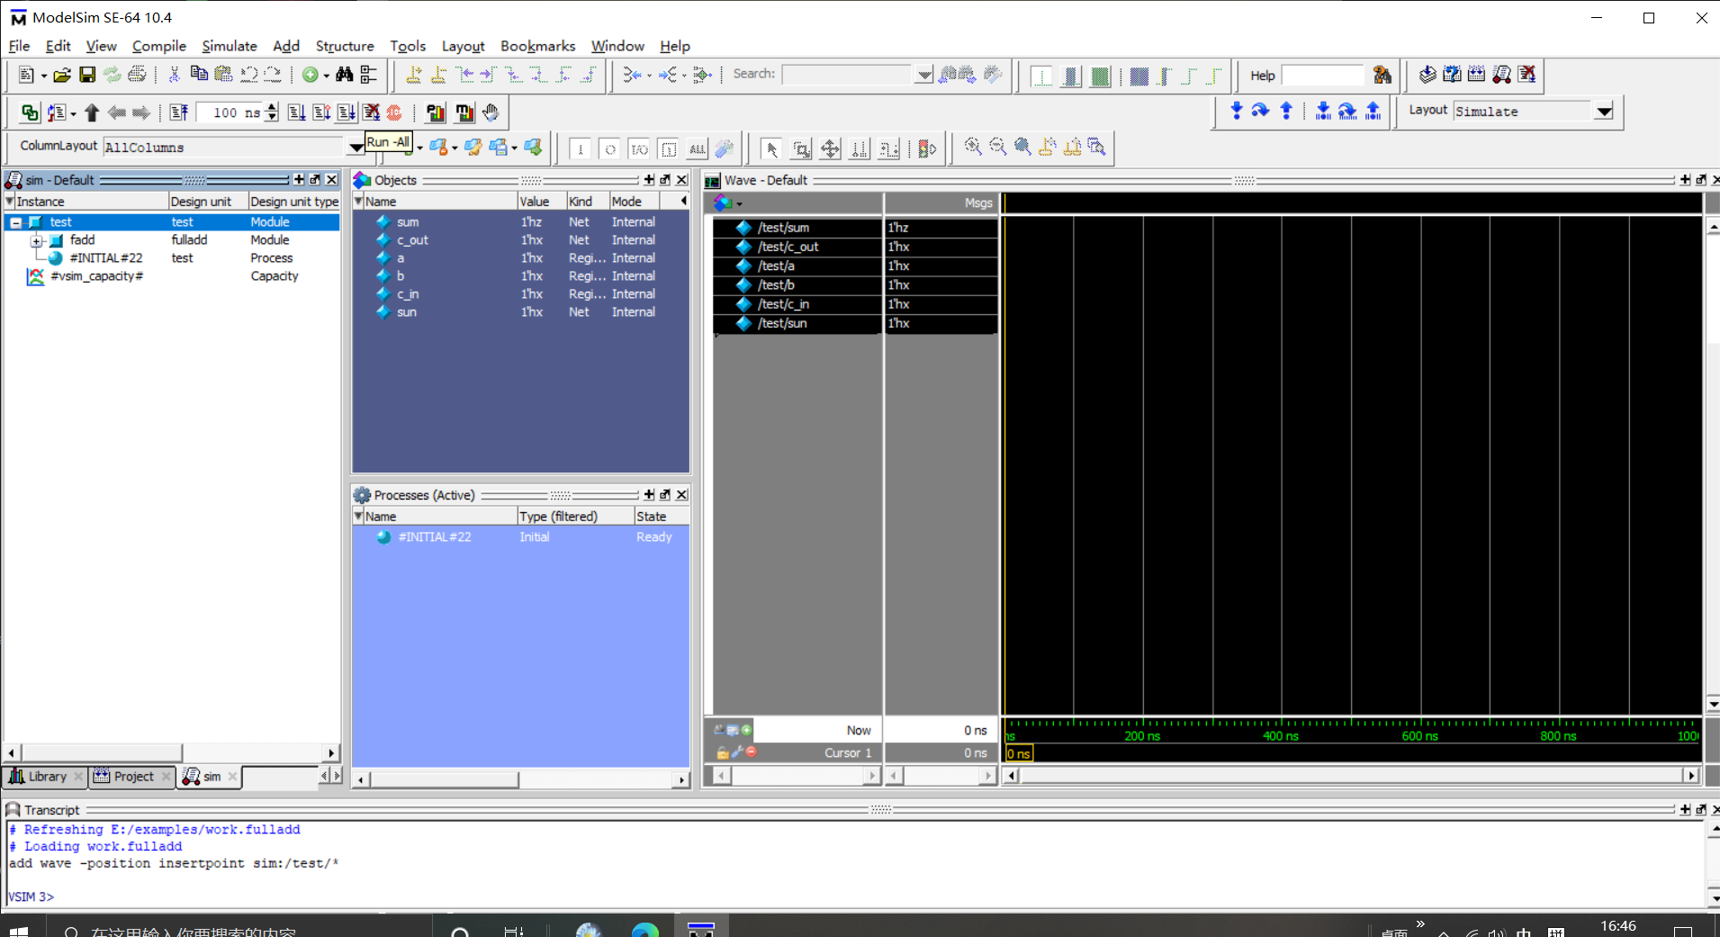The image size is (1720, 937).
Task: Click wave Zoom In magnifier icon
Action: [973, 147]
